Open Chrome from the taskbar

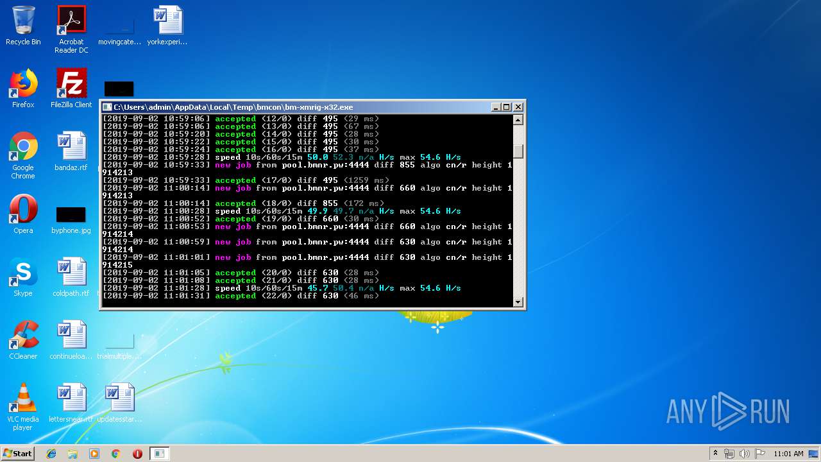pyautogui.click(x=116, y=454)
